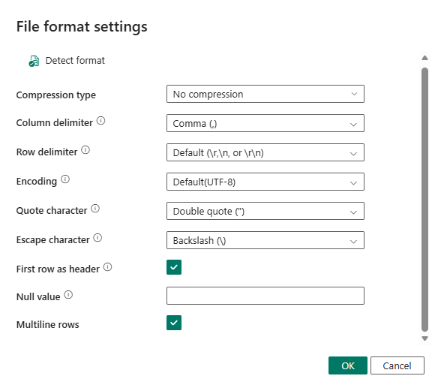Screen dimensions: 444x391
Task: Click into the Null value text field
Action: [x=265, y=296]
